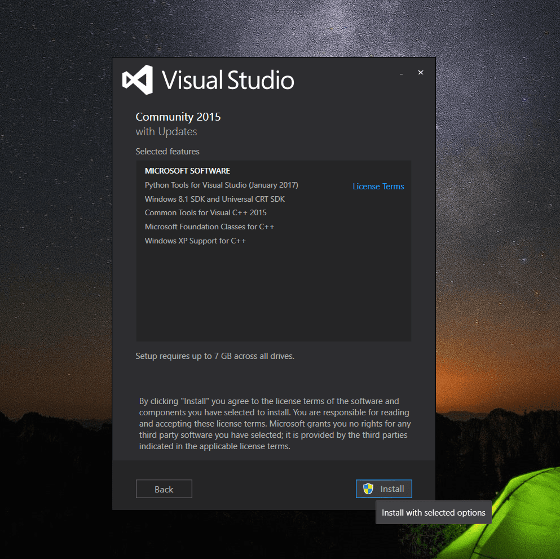Select Windows XP Support for C++
Image resolution: width=560 pixels, height=559 pixels.
(195, 241)
